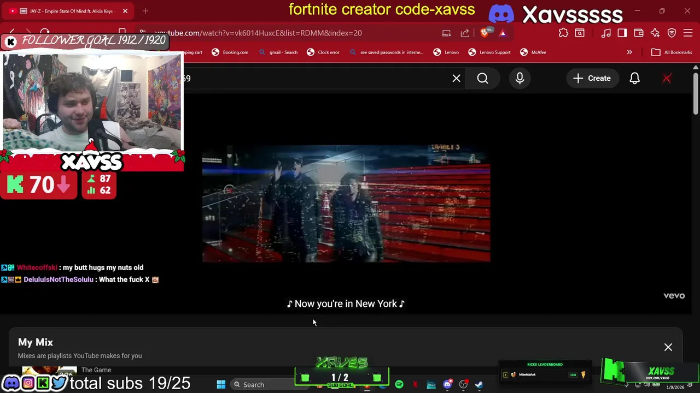700x393 pixels.
Task: Open the Windows Start menu
Action: tap(221, 385)
